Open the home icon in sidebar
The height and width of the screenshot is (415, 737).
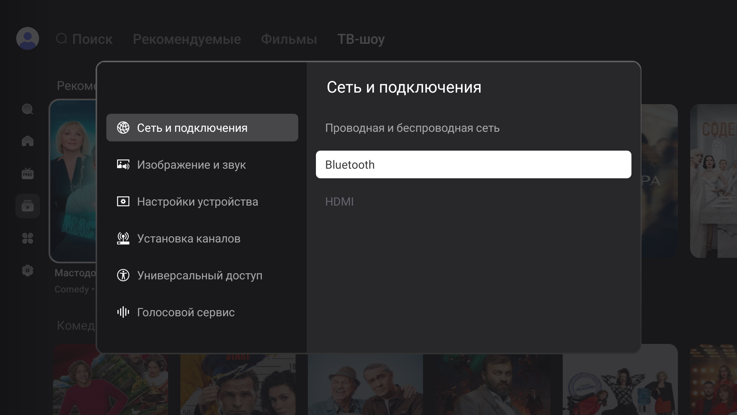pyautogui.click(x=28, y=141)
